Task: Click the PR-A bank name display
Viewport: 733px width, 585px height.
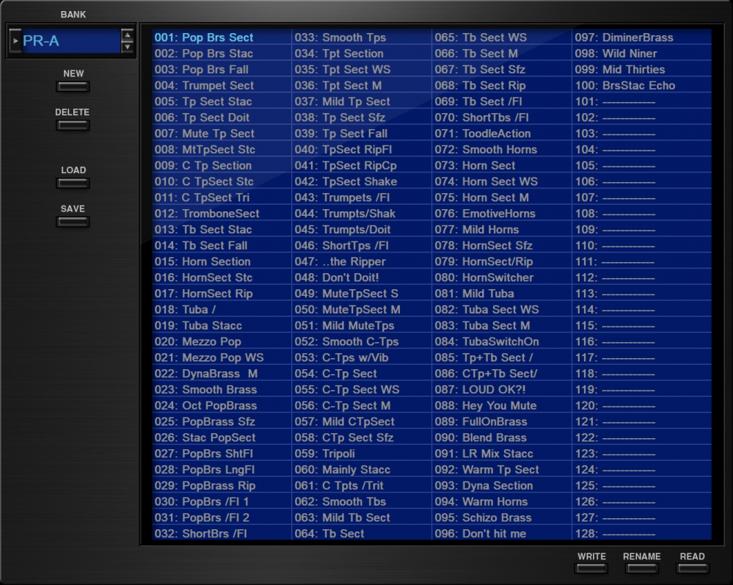Action: point(70,41)
